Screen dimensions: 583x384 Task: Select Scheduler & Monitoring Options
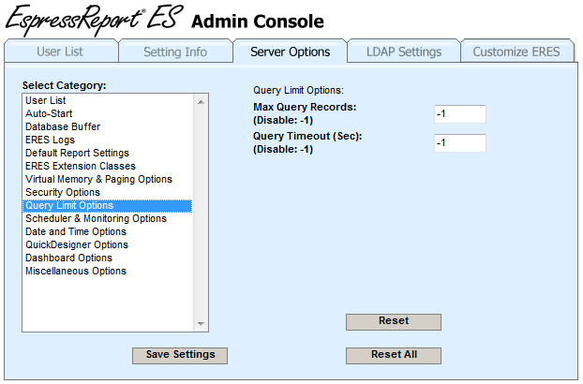(x=108, y=219)
